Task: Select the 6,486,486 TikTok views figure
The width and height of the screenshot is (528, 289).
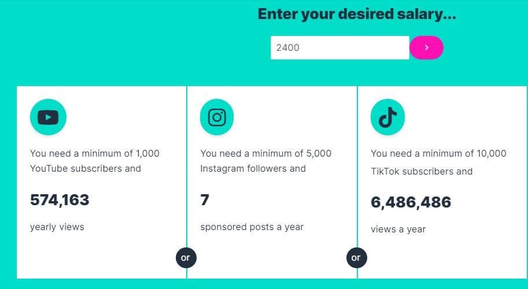Action: pos(411,202)
